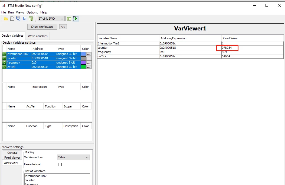Switch to the Display Variables tab
The image size is (285, 185).
[x=12, y=36]
